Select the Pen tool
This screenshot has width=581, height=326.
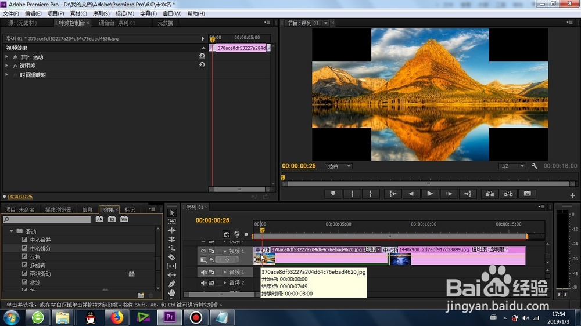point(172,284)
